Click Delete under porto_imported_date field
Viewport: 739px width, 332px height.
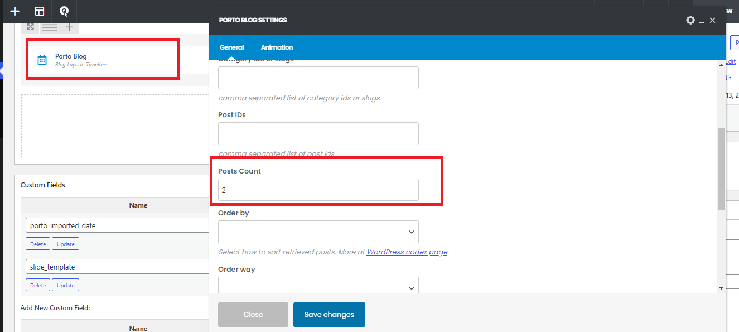click(38, 244)
